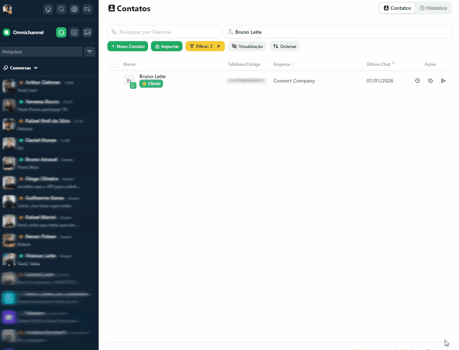Switch to the Histórico tab
The height and width of the screenshot is (350, 459).
point(433,8)
